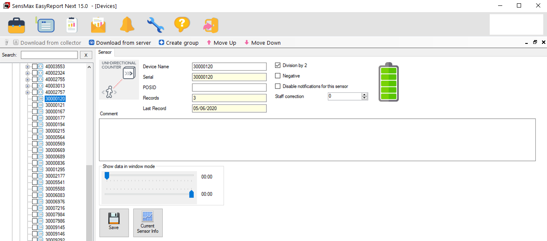The height and width of the screenshot is (241, 547).
Task: Select tree item 30000194
Action: [x=55, y=124]
